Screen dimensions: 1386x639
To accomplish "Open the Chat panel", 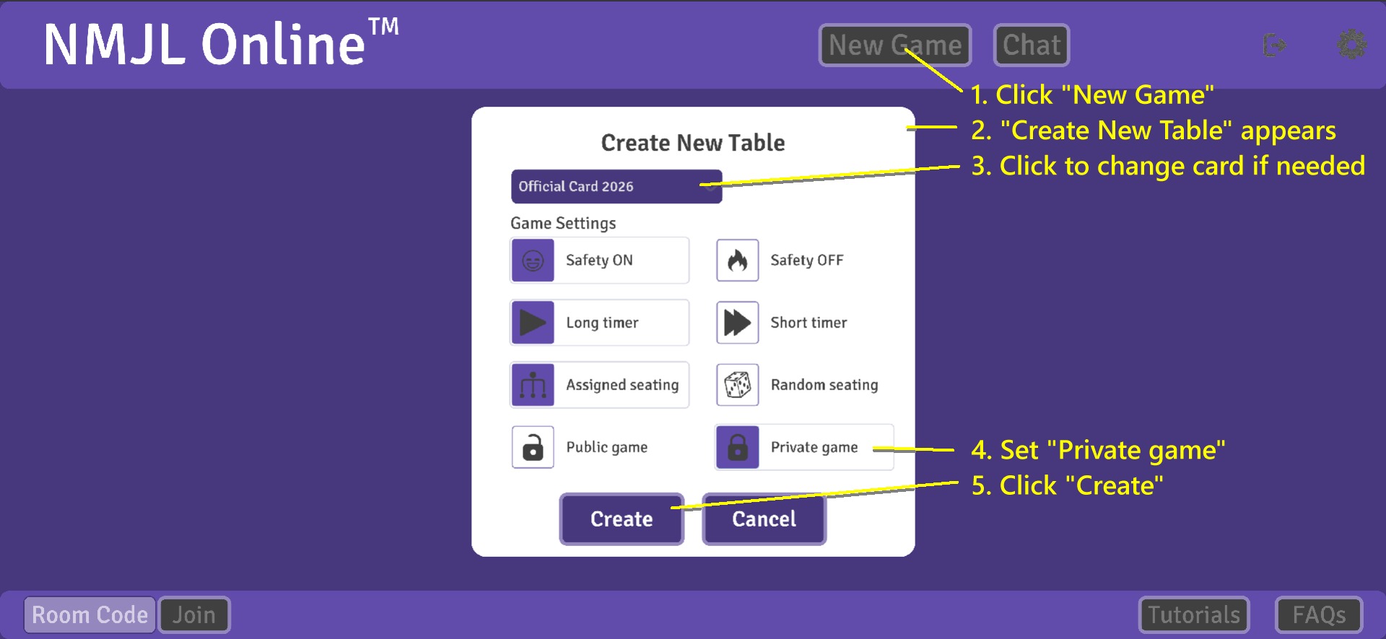I will (1032, 45).
